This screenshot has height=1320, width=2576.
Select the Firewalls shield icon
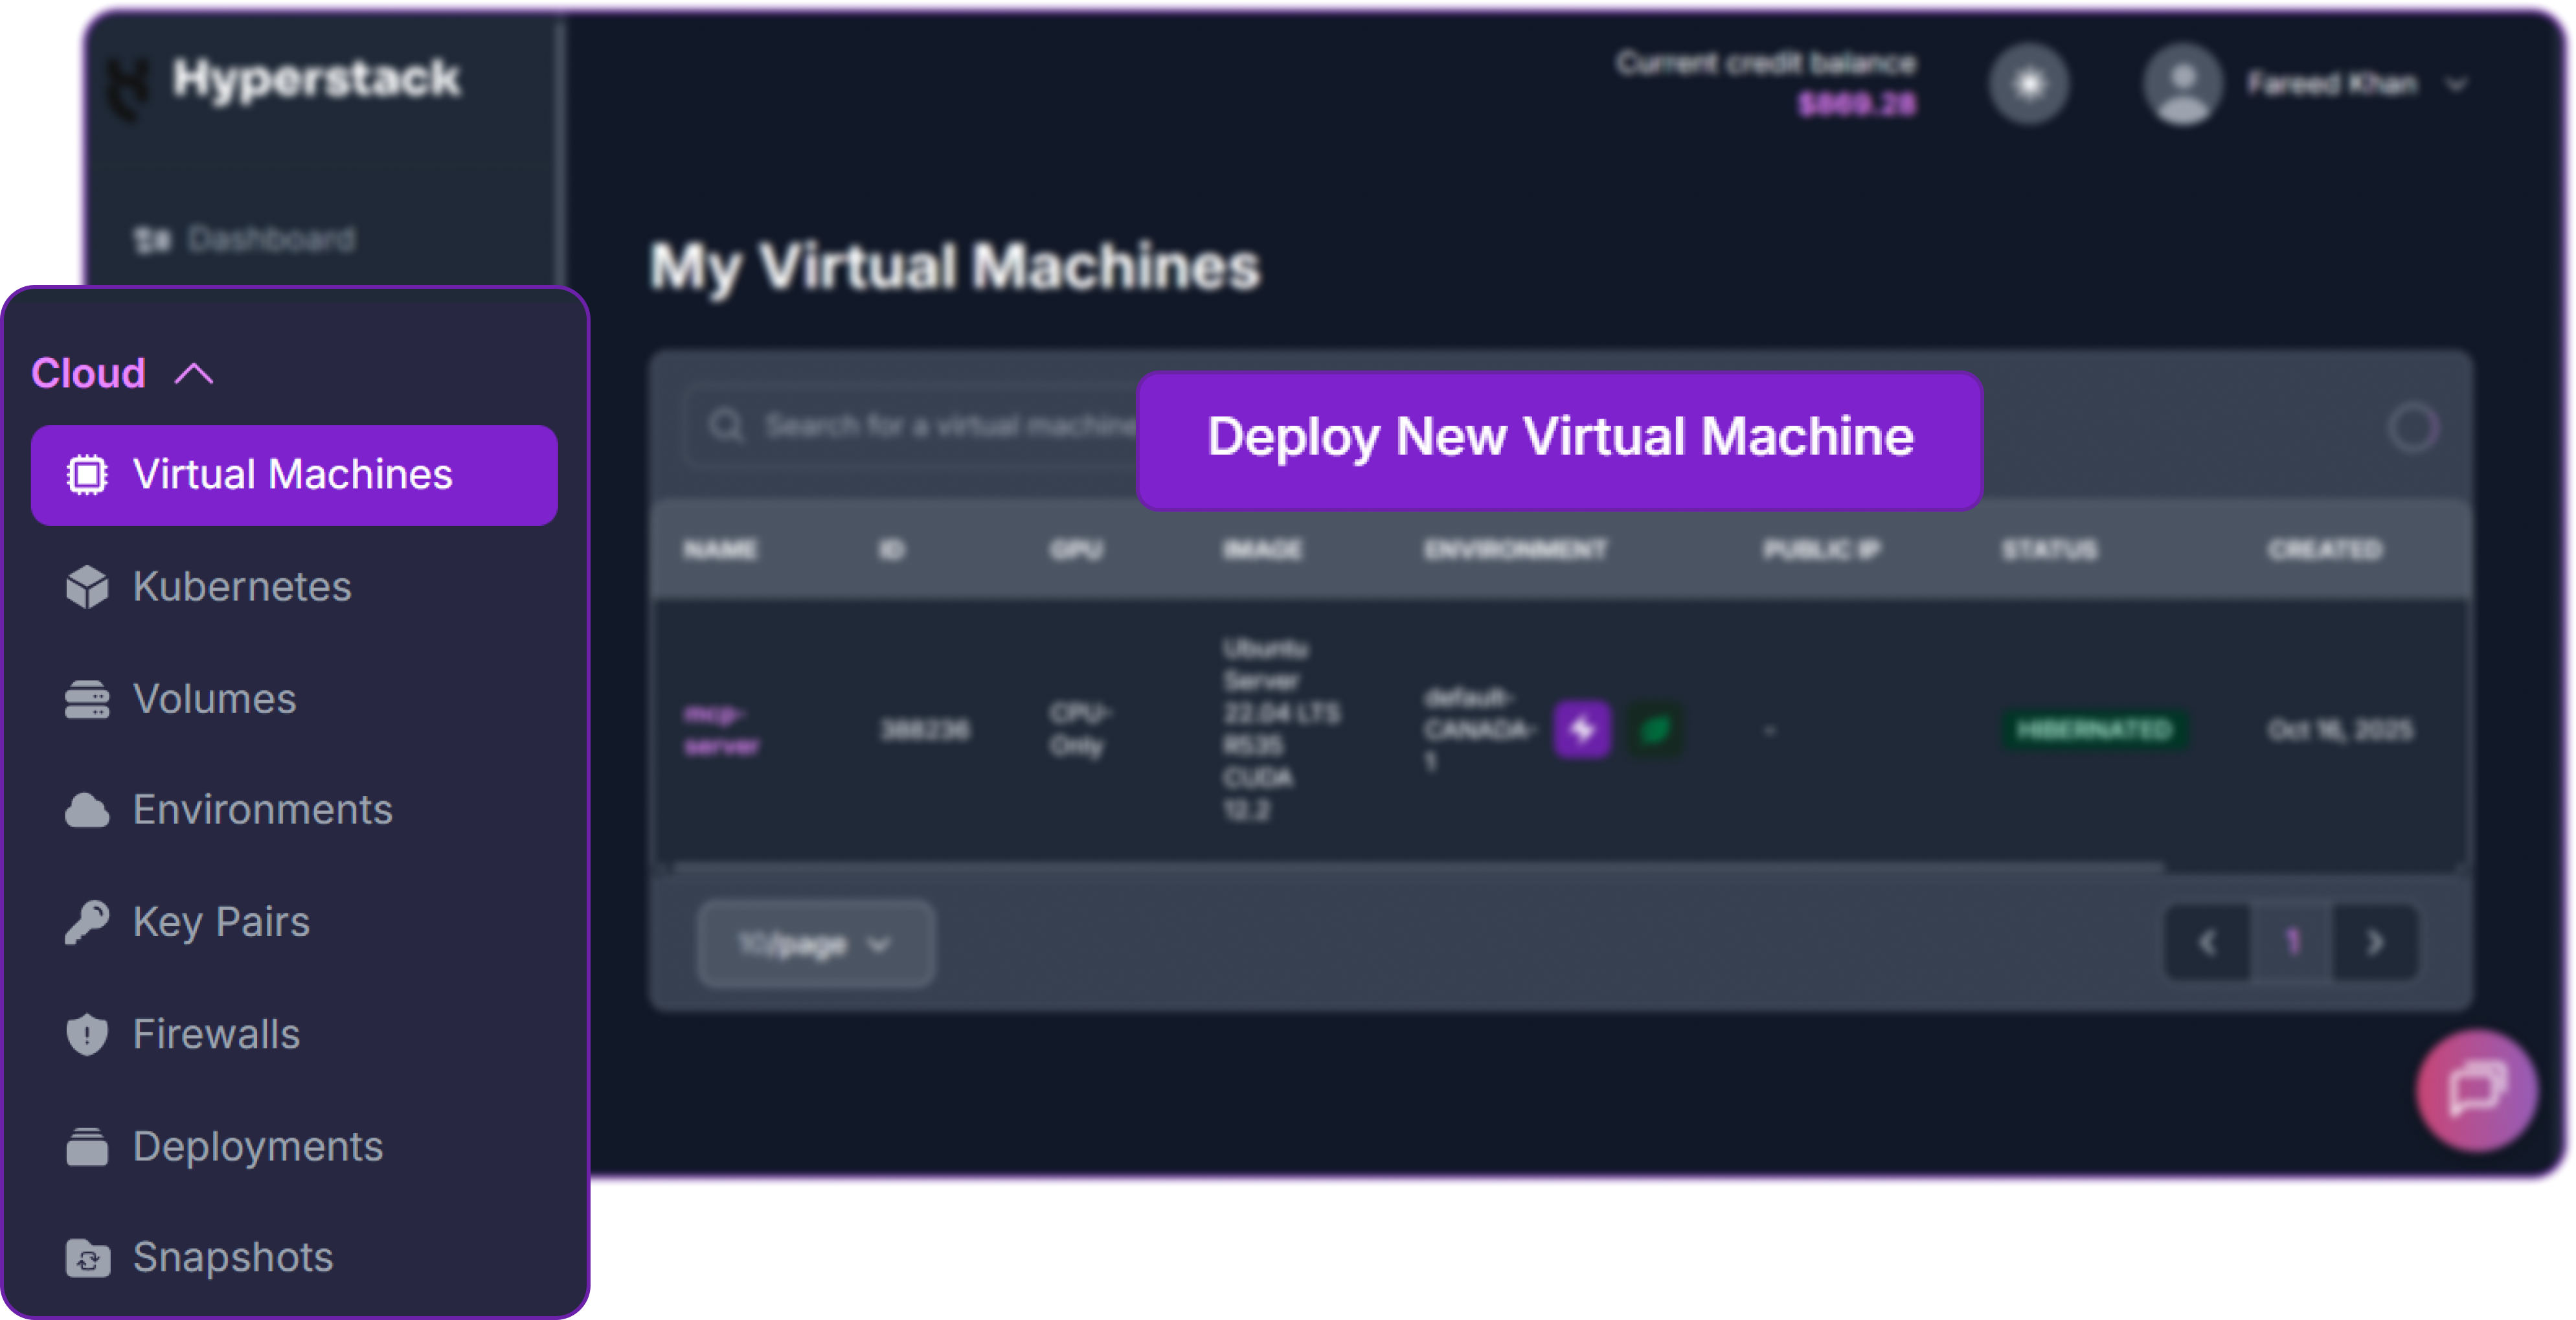pos(88,1035)
